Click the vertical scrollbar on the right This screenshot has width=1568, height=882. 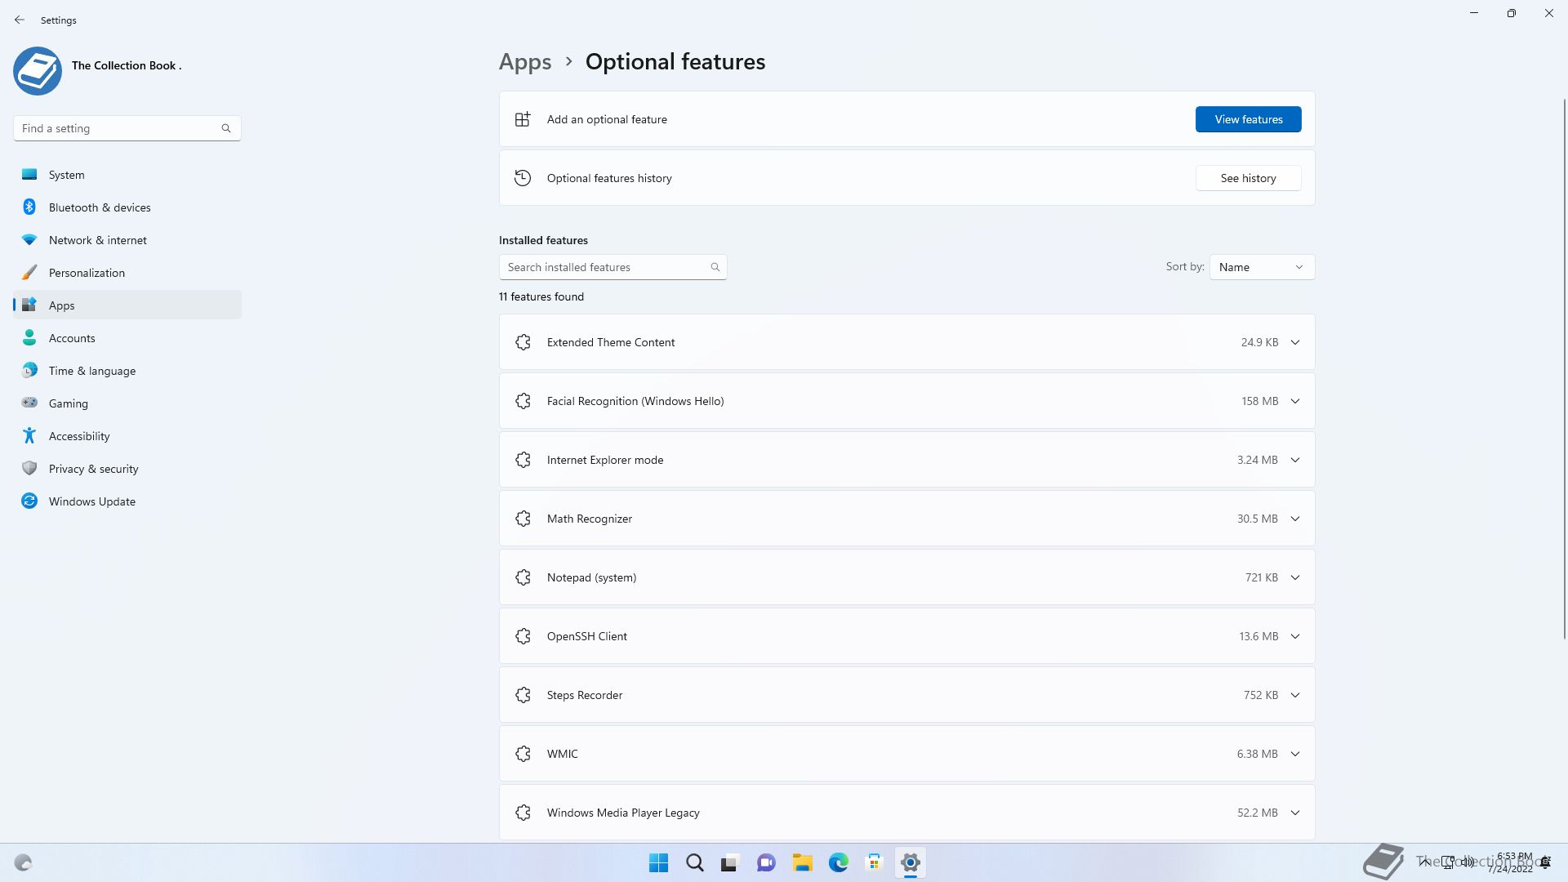click(1565, 367)
